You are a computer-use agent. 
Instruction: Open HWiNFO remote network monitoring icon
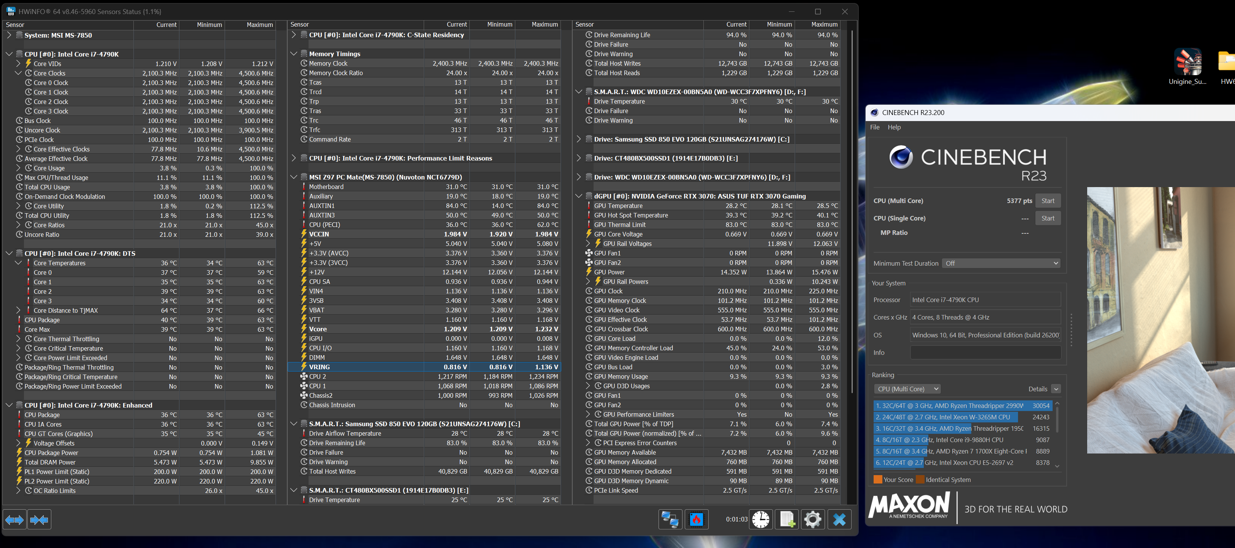coord(670,519)
